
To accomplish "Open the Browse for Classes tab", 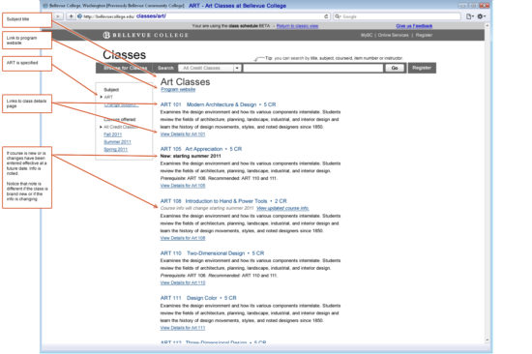I will point(125,68).
